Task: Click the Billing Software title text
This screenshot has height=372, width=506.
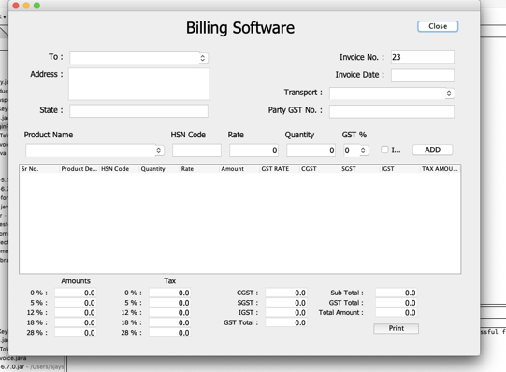Action: click(x=240, y=28)
